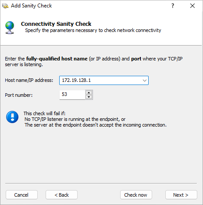Viewport: 203px width, 205px height.
Task: Cancel the sanity check wizard
Action: pyautogui.click(x=21, y=195)
